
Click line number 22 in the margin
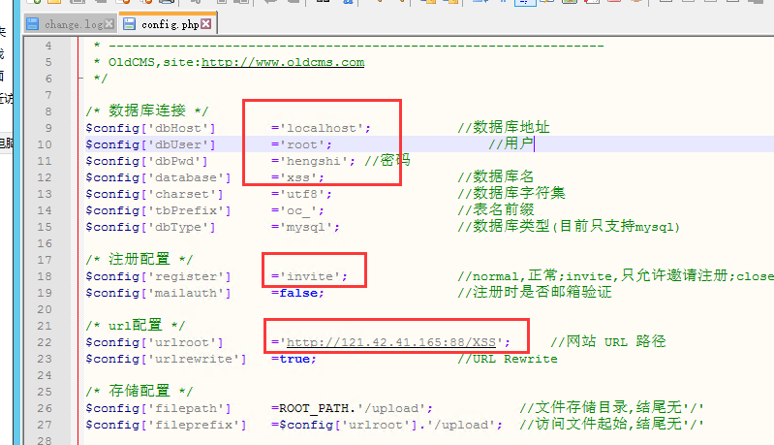(x=45, y=342)
